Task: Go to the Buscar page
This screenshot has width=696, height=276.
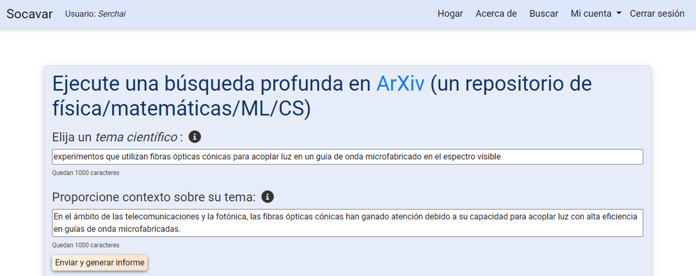Action: [x=544, y=14]
